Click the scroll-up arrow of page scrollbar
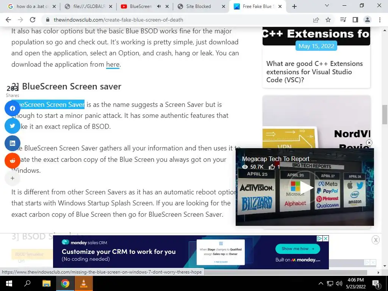The width and height of the screenshot is (388, 291). click(x=385, y=30)
